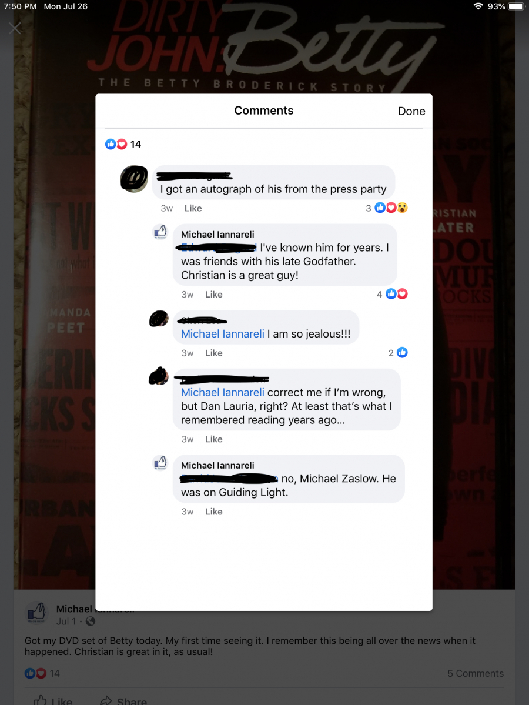Image resolution: width=529 pixels, height=705 pixels.
Task: View reactions on the autograph comment
Action: [387, 208]
